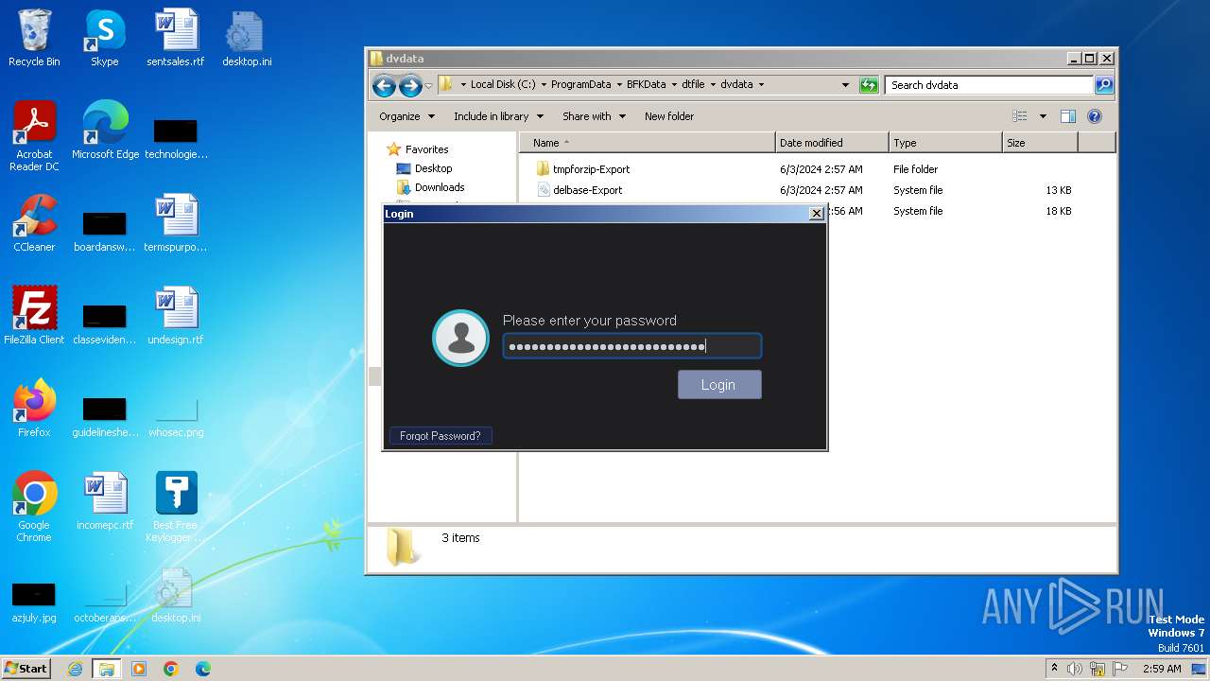
Task: Open Windows Media Player taskbar icon
Action: 139,669
